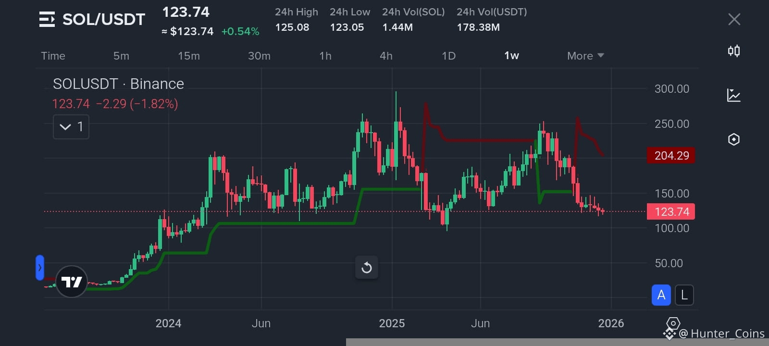Click the 24h High value 125.08
The image size is (769, 346).
(292, 27)
